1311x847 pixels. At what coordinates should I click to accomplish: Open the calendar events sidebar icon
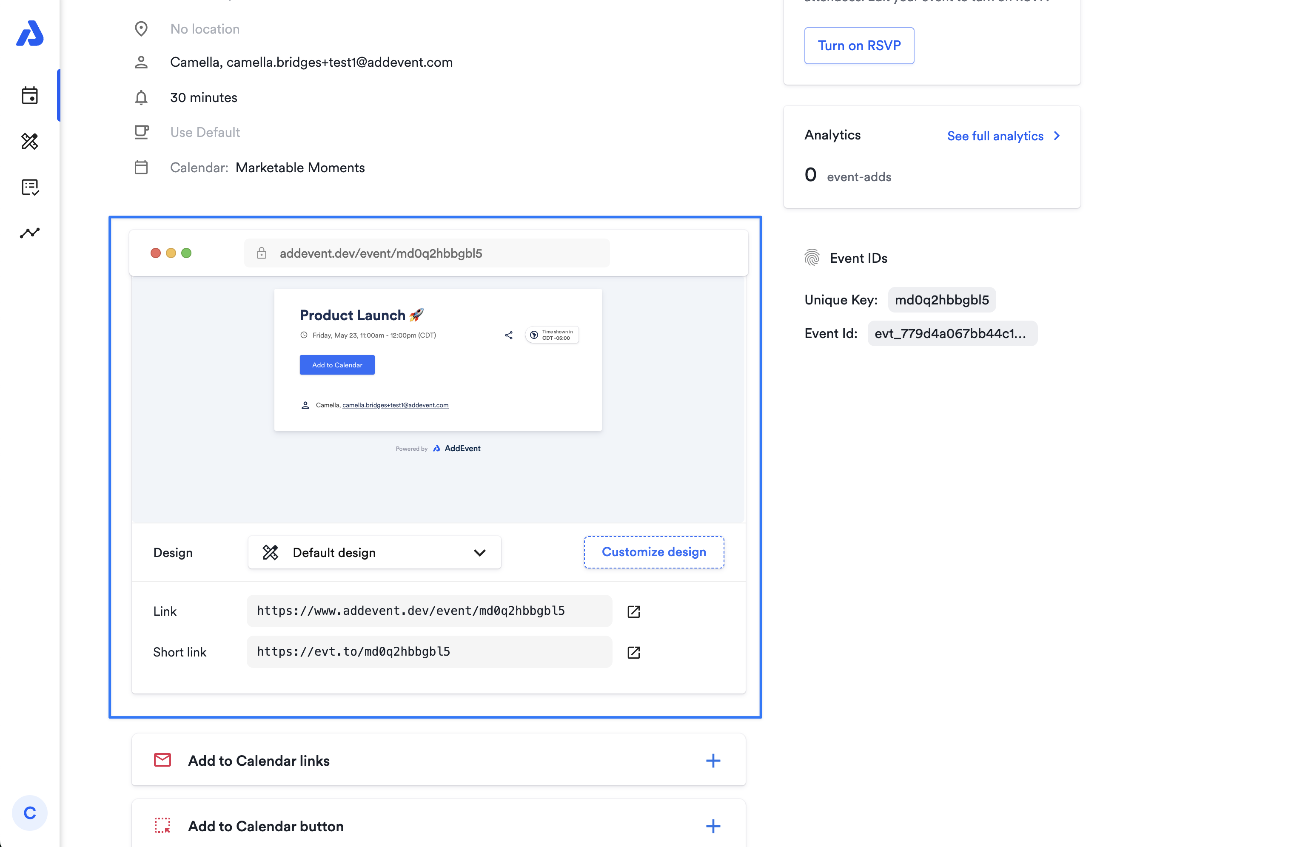click(x=30, y=95)
